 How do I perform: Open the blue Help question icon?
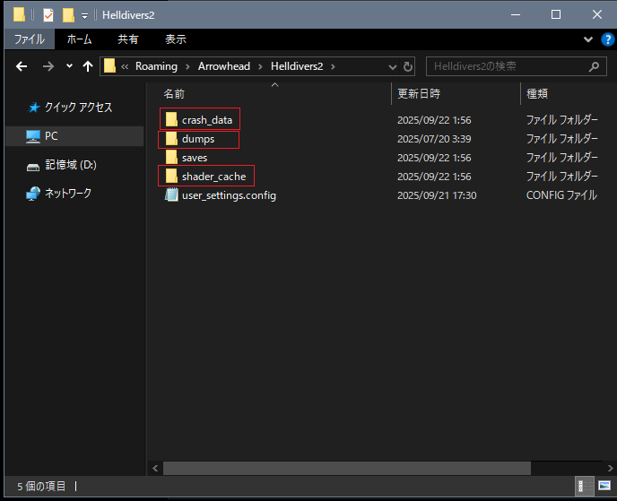tap(607, 39)
